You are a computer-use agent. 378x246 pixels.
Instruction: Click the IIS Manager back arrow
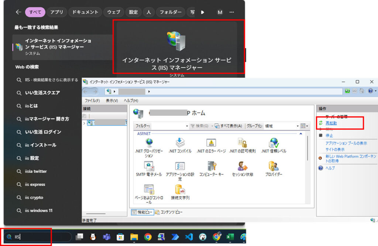pos(86,91)
